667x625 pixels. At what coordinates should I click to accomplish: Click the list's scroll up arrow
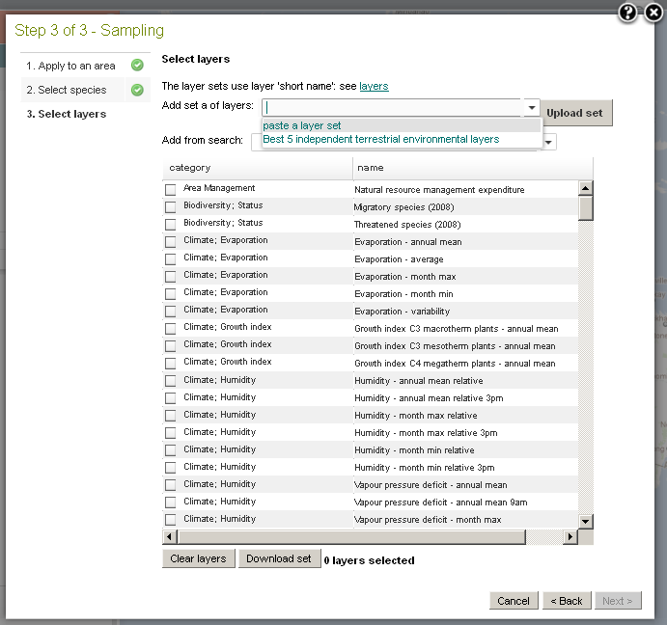[585, 188]
